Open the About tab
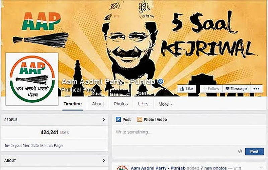The image size is (268, 170). [x=98, y=104]
